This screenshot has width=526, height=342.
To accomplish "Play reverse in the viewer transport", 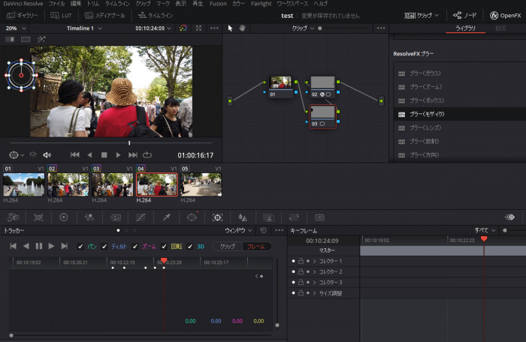I will [x=89, y=154].
